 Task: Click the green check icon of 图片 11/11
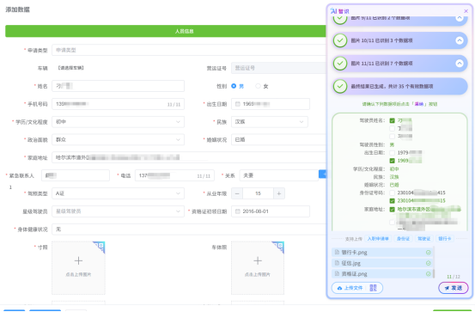[340, 64]
